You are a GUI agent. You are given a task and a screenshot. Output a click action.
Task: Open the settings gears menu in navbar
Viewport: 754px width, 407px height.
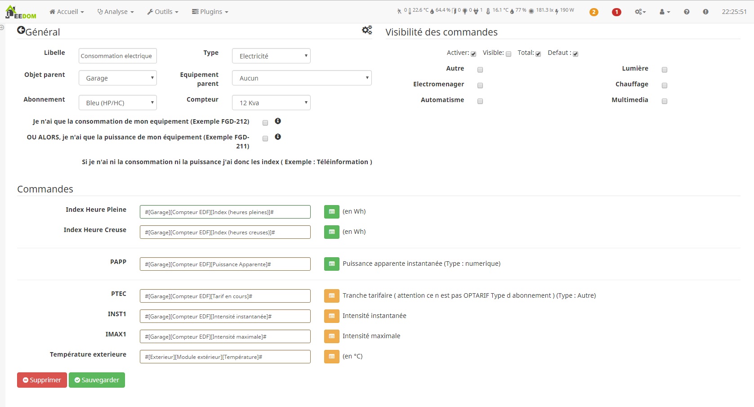point(640,12)
